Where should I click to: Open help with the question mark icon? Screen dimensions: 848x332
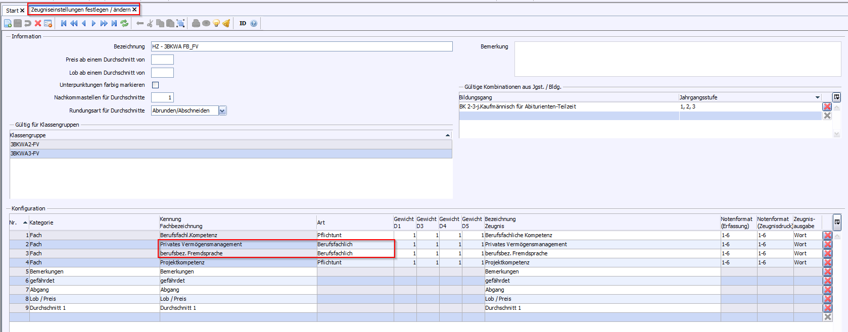pyautogui.click(x=254, y=23)
